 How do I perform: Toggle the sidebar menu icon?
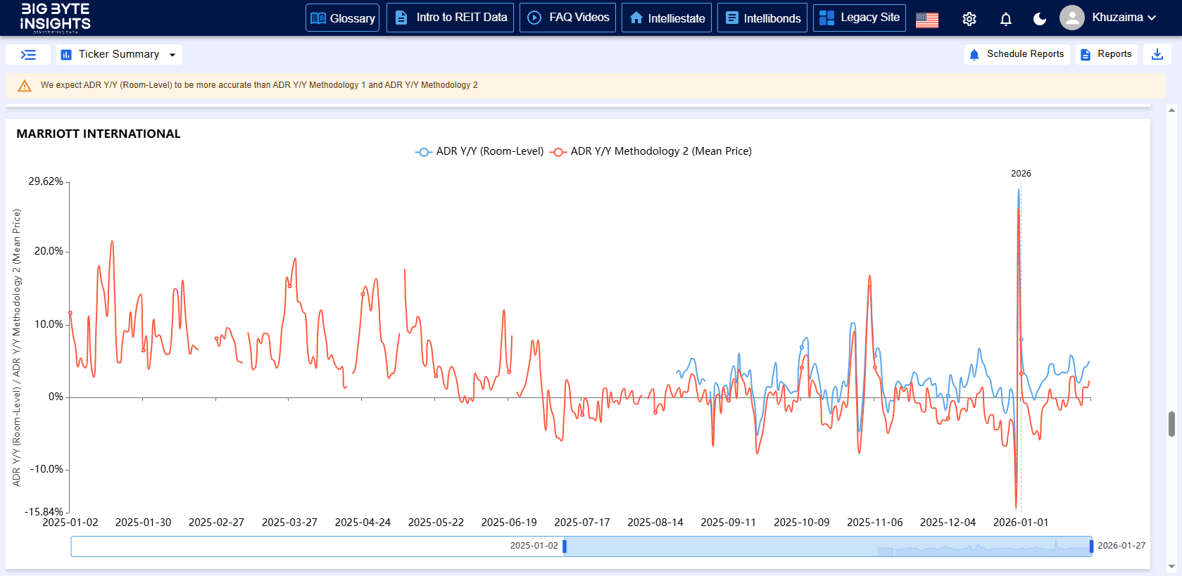click(x=28, y=55)
